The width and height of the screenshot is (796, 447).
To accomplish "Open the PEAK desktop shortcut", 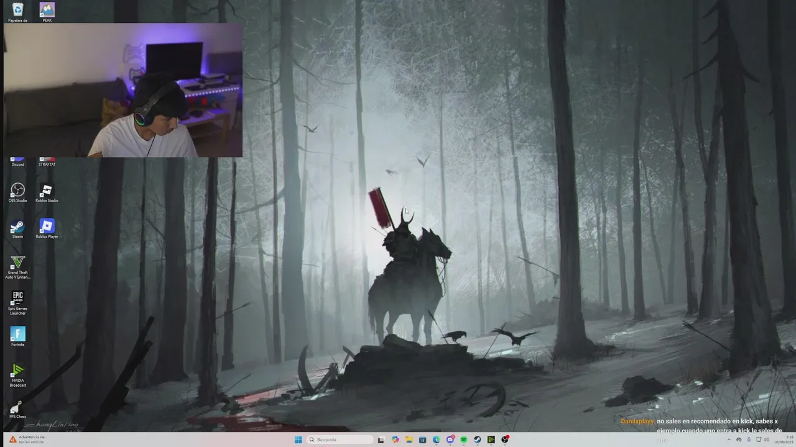I will (x=47, y=12).
